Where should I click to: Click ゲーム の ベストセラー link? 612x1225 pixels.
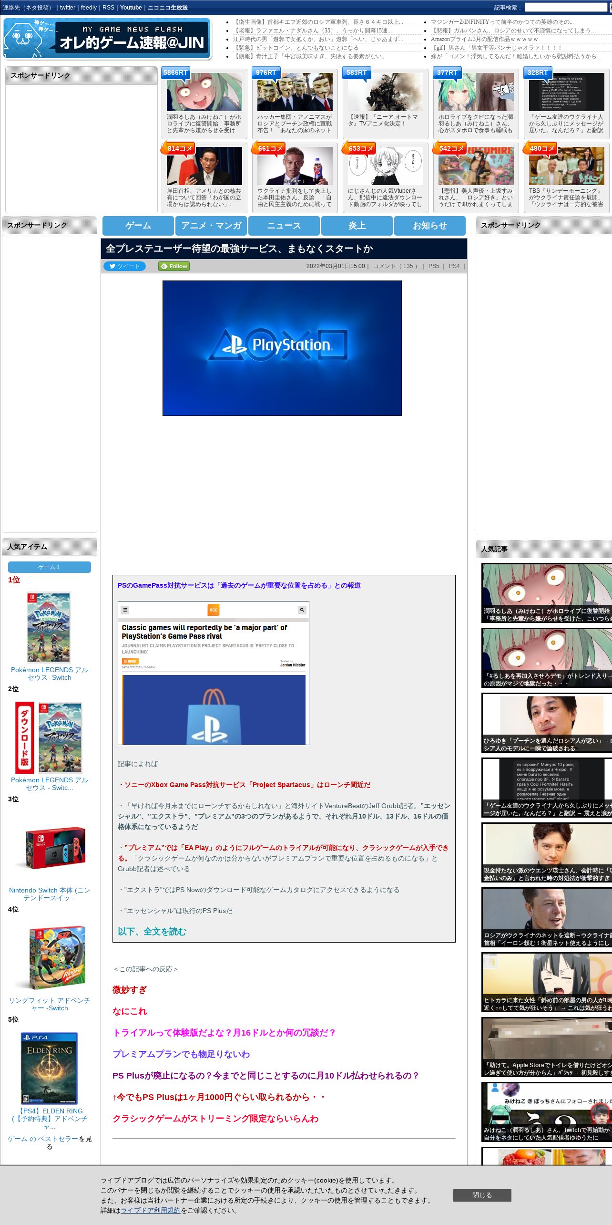tap(43, 1139)
